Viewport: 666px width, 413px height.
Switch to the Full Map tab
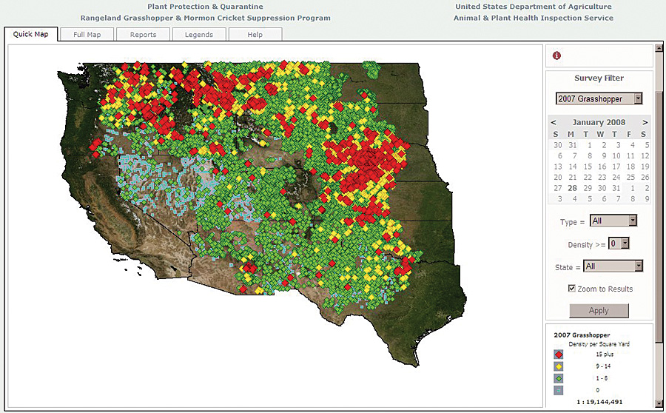pyautogui.click(x=87, y=35)
